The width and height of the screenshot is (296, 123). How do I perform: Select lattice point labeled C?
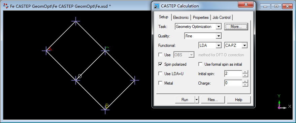[105, 51]
